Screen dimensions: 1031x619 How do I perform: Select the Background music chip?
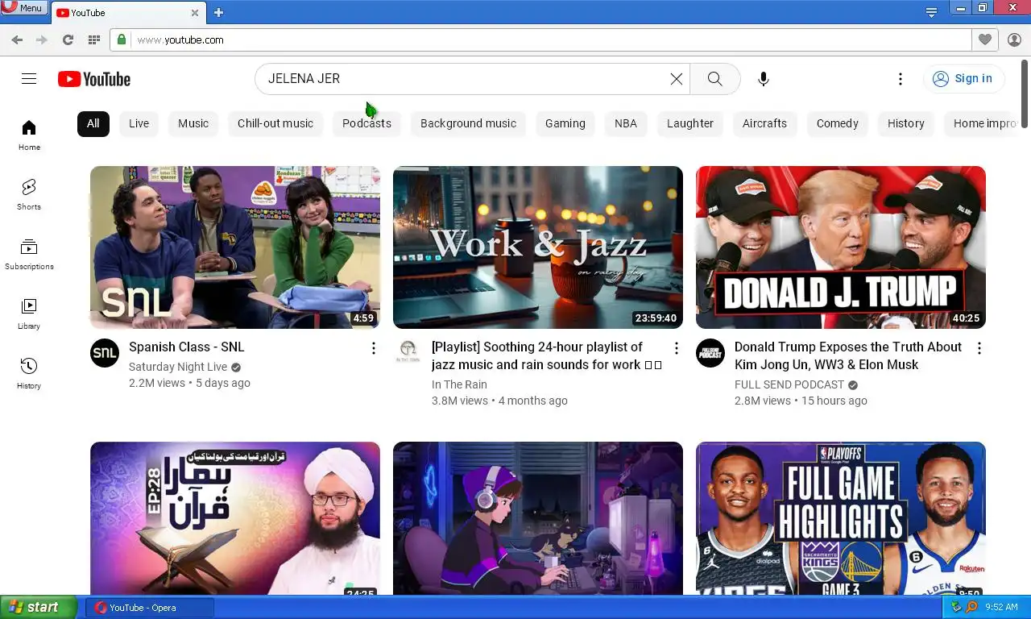coord(468,123)
